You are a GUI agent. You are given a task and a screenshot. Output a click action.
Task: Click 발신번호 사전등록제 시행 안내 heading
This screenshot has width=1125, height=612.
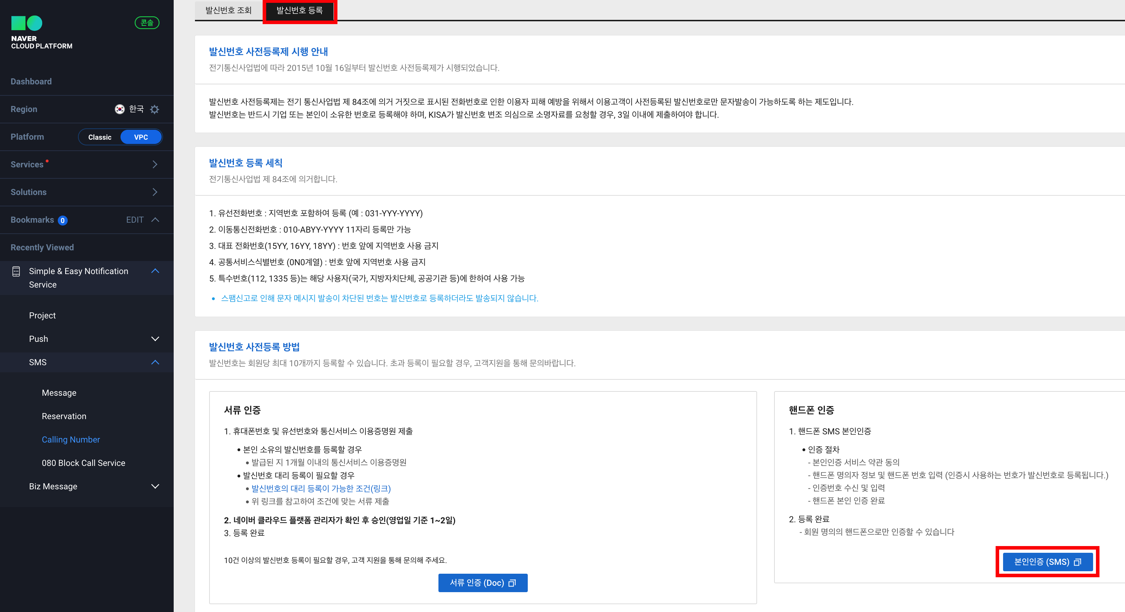tap(268, 51)
